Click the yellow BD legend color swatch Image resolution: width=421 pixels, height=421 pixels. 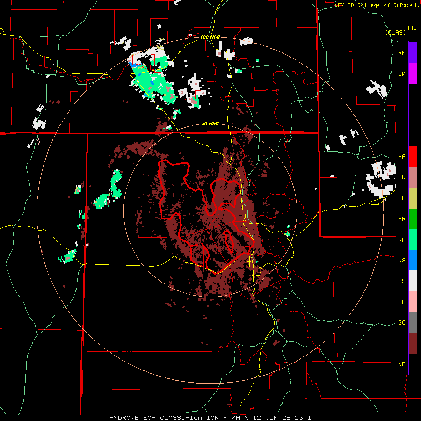pyautogui.click(x=413, y=198)
